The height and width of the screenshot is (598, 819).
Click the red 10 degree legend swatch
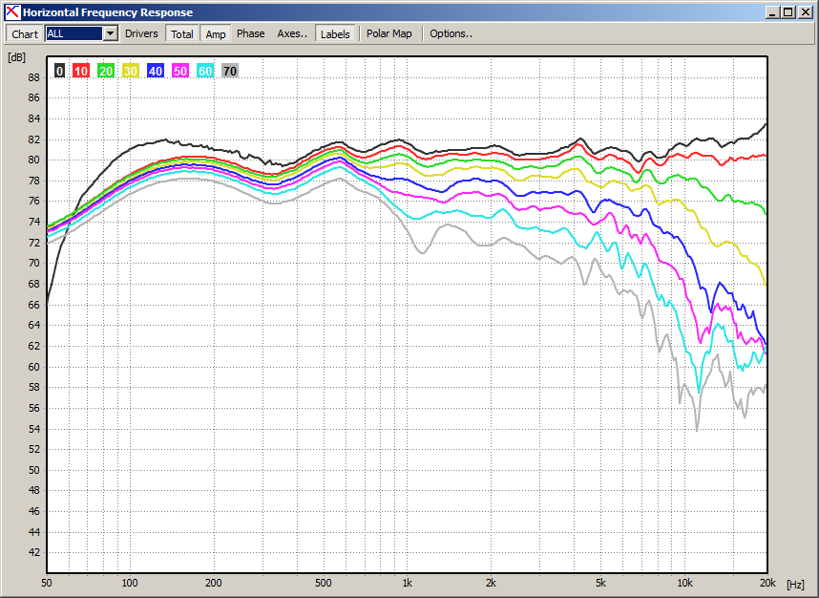click(x=81, y=71)
